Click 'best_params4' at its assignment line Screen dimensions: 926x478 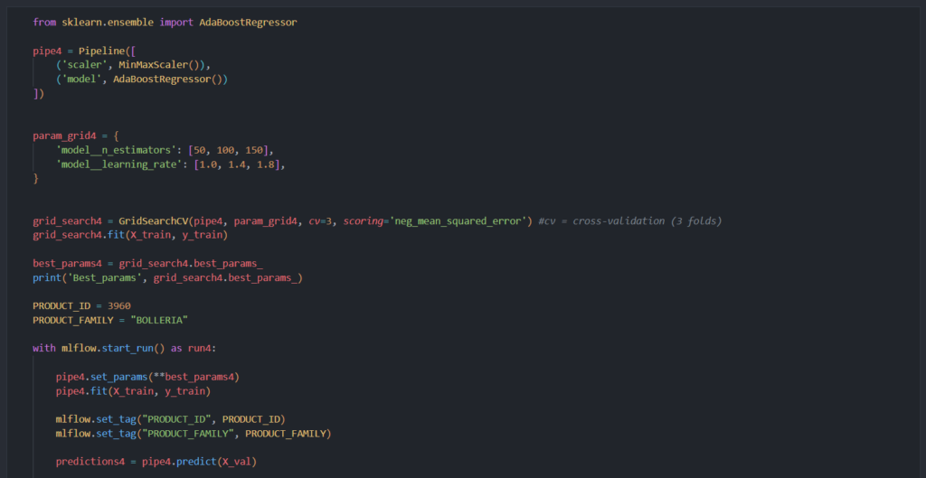(67, 264)
